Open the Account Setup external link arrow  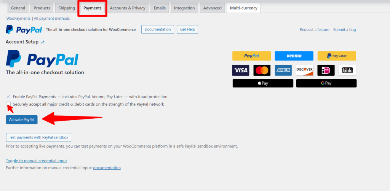[x=43, y=42]
